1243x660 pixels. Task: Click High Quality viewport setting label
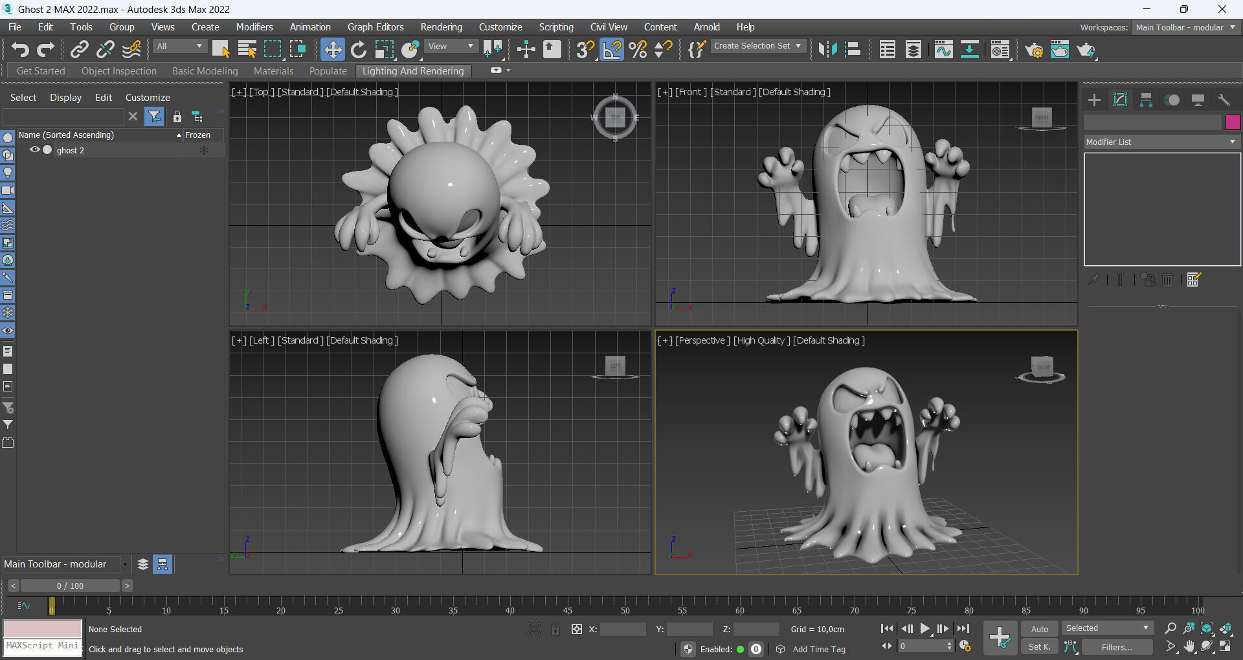tap(762, 340)
